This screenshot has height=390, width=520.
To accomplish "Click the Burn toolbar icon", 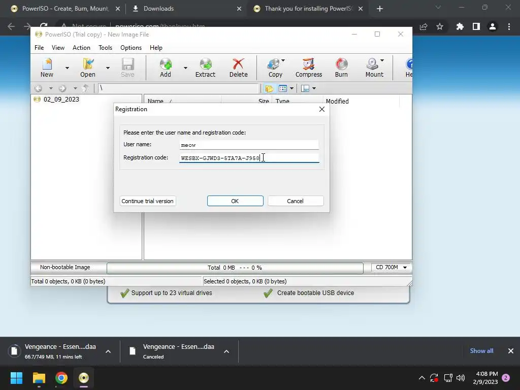I will click(x=341, y=68).
